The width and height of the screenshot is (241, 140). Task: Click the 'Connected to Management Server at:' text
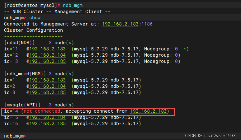click(52, 24)
